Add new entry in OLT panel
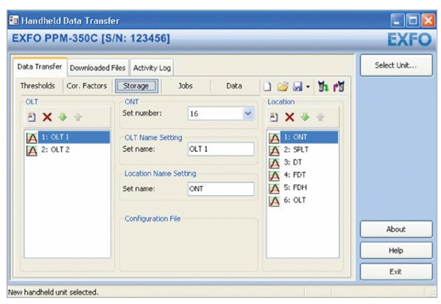This screenshot has width=441, height=304. click(32, 117)
